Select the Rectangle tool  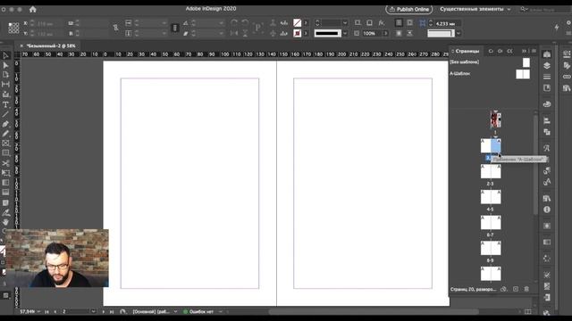(x=5, y=152)
